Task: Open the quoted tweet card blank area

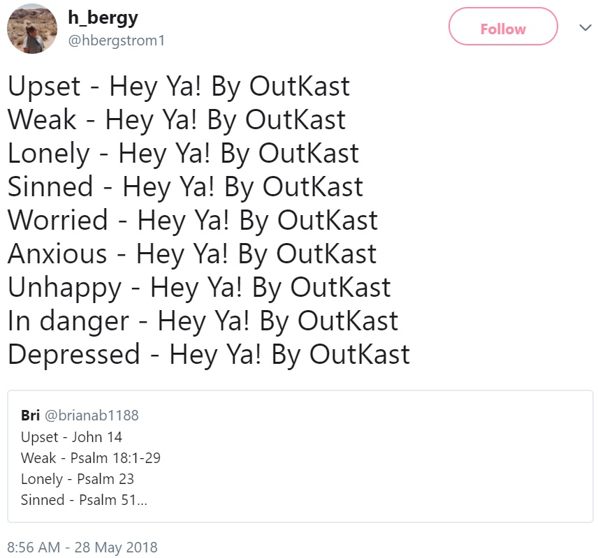Action: pos(374,457)
